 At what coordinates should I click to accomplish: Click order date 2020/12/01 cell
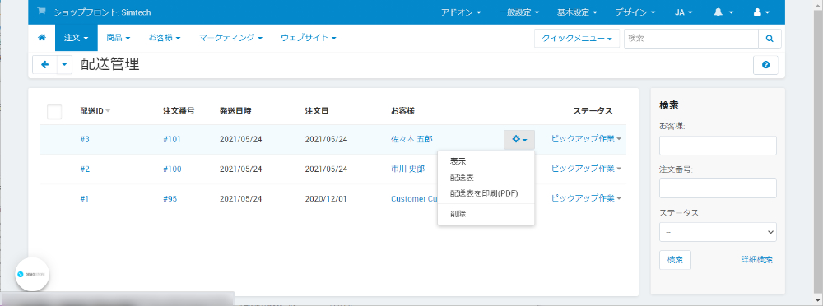pyautogui.click(x=326, y=198)
